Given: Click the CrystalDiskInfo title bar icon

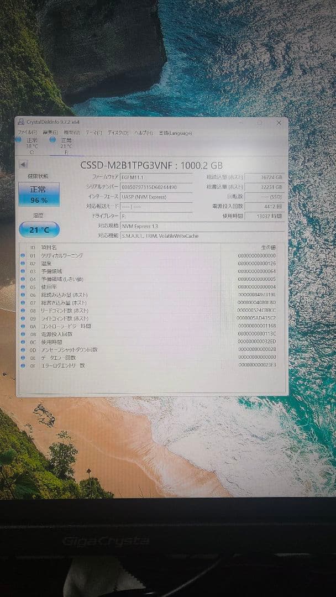Looking at the screenshot, I should [21, 122].
